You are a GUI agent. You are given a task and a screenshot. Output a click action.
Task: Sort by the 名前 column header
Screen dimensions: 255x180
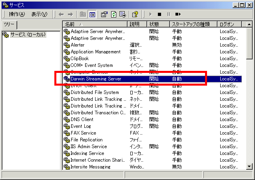[x=95, y=24]
